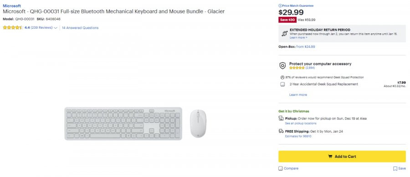Click the keyboard and mouse product image
The width and height of the screenshot is (410, 177).
135,123
